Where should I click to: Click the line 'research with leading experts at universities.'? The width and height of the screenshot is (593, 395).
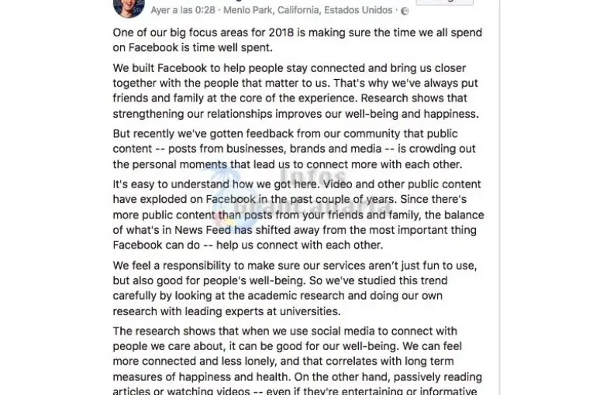(226, 311)
